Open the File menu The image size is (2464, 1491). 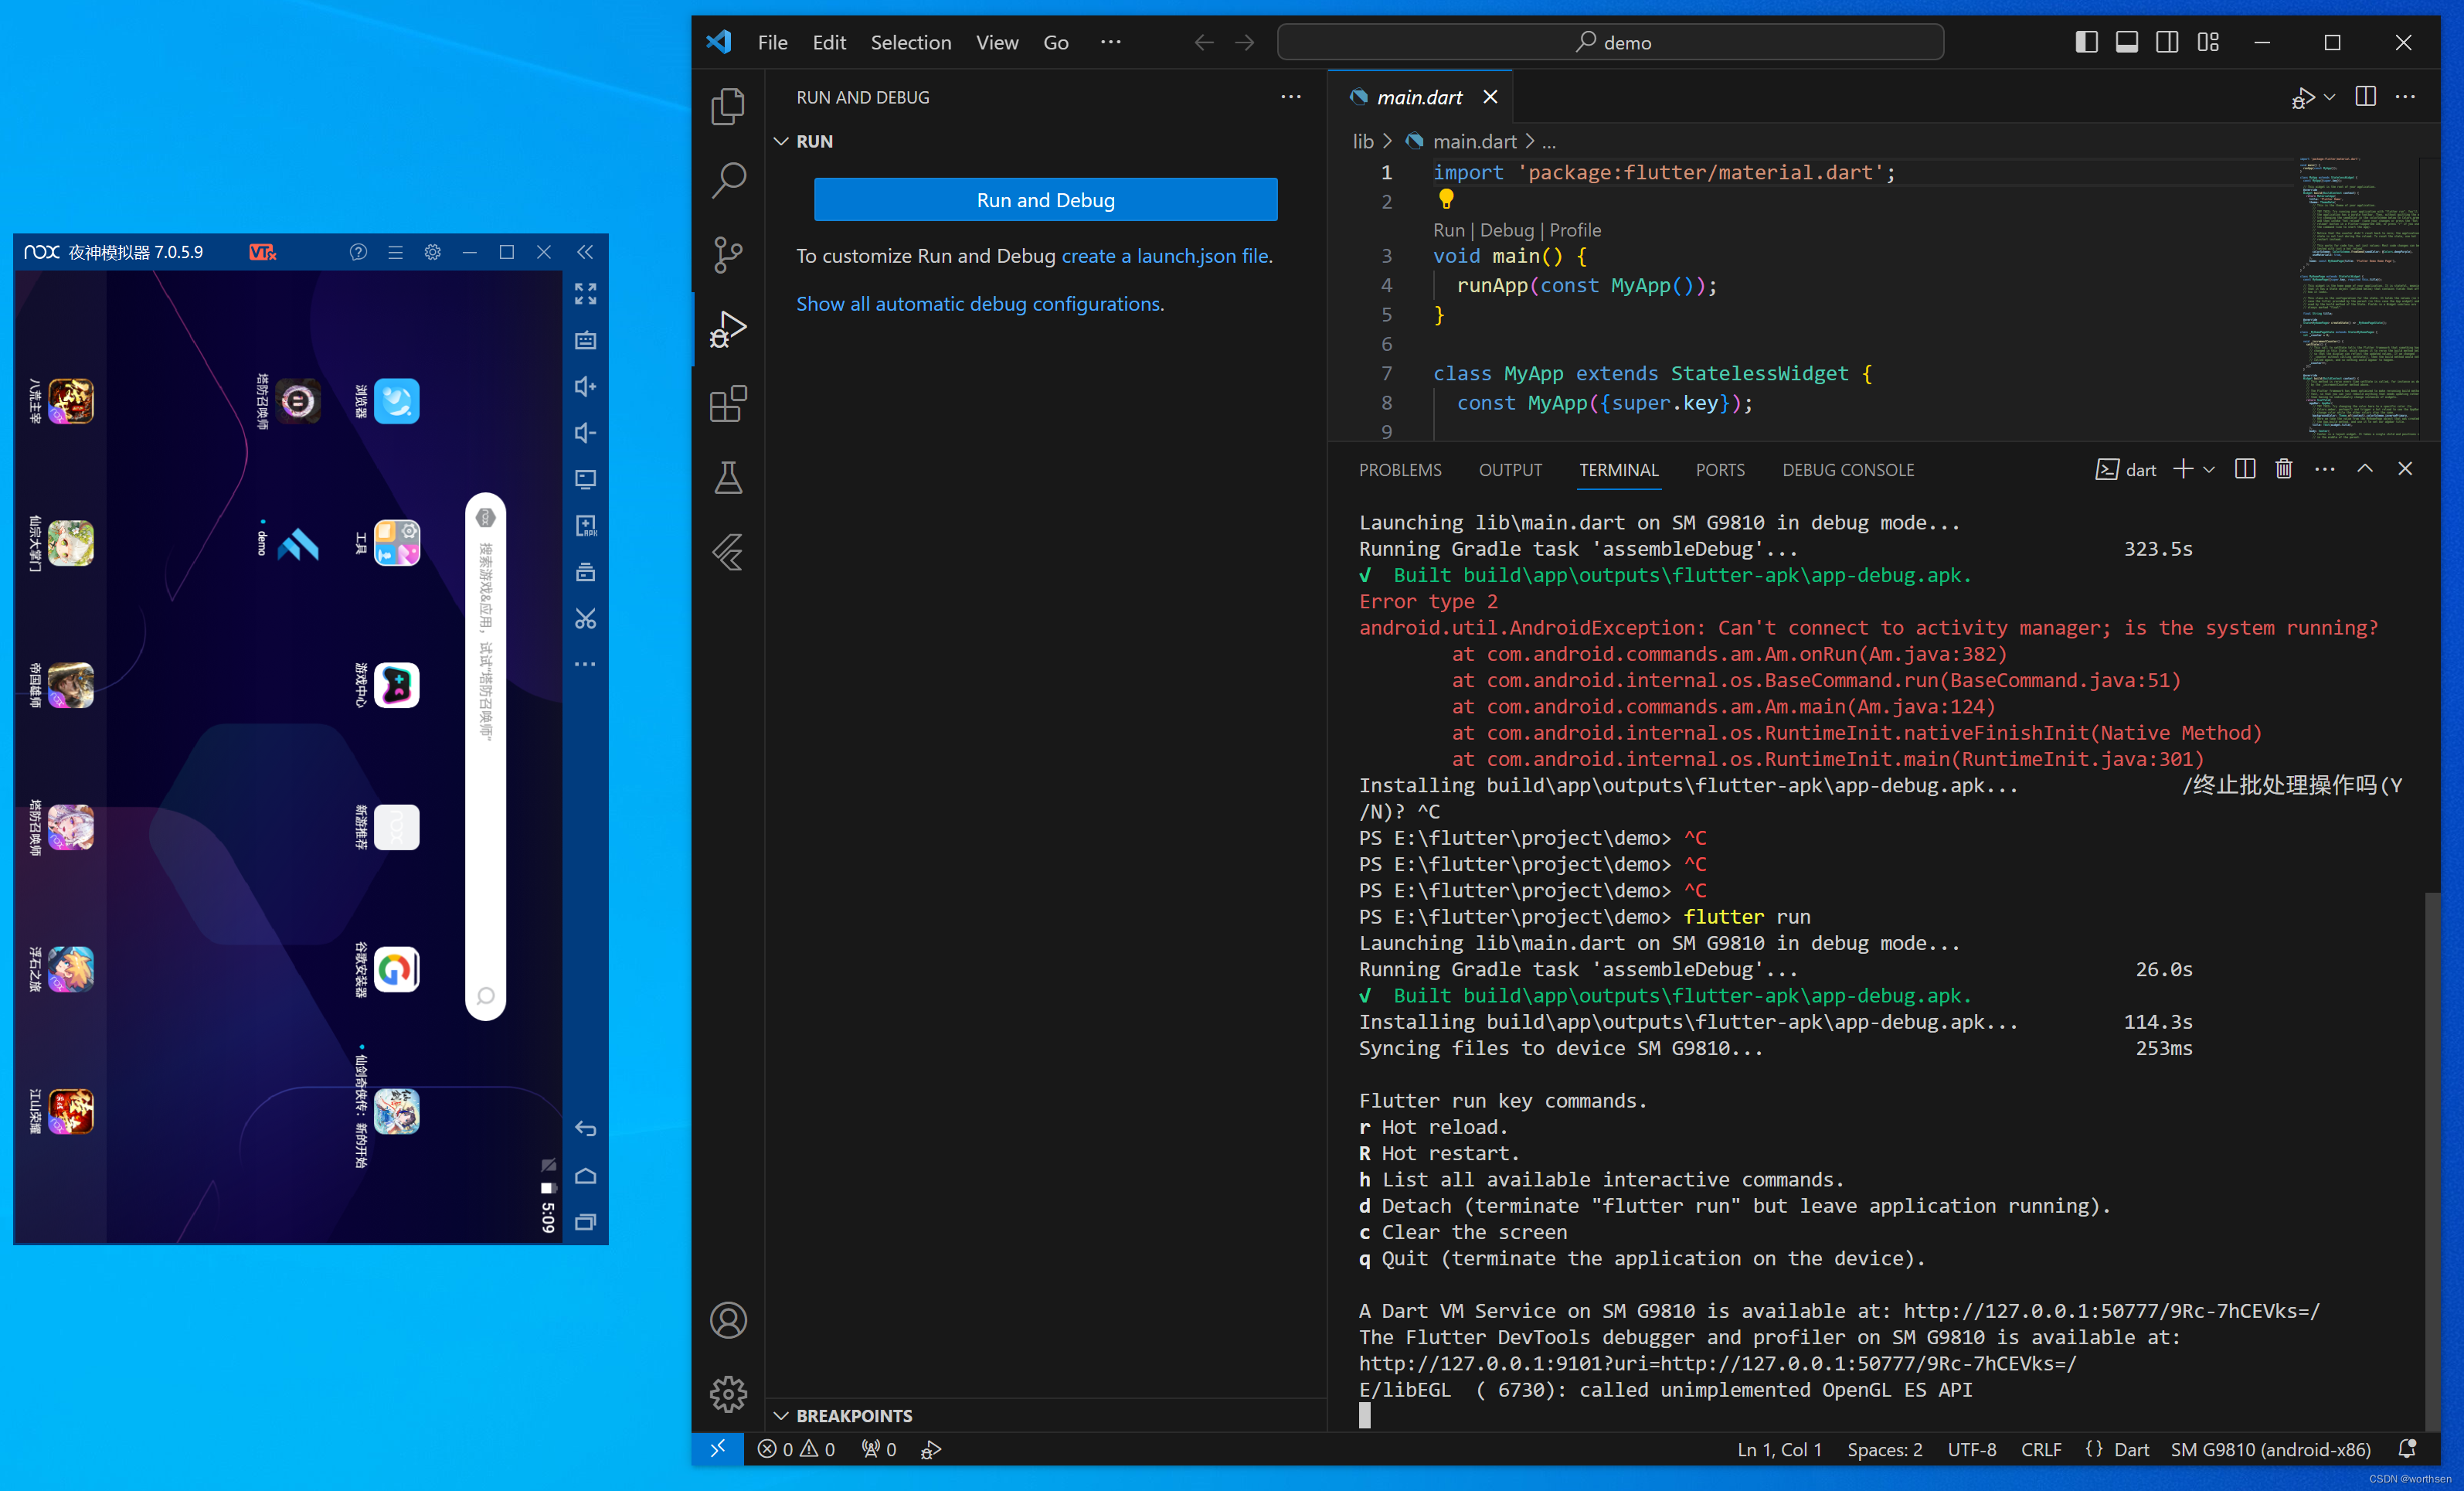pyautogui.click(x=772, y=42)
